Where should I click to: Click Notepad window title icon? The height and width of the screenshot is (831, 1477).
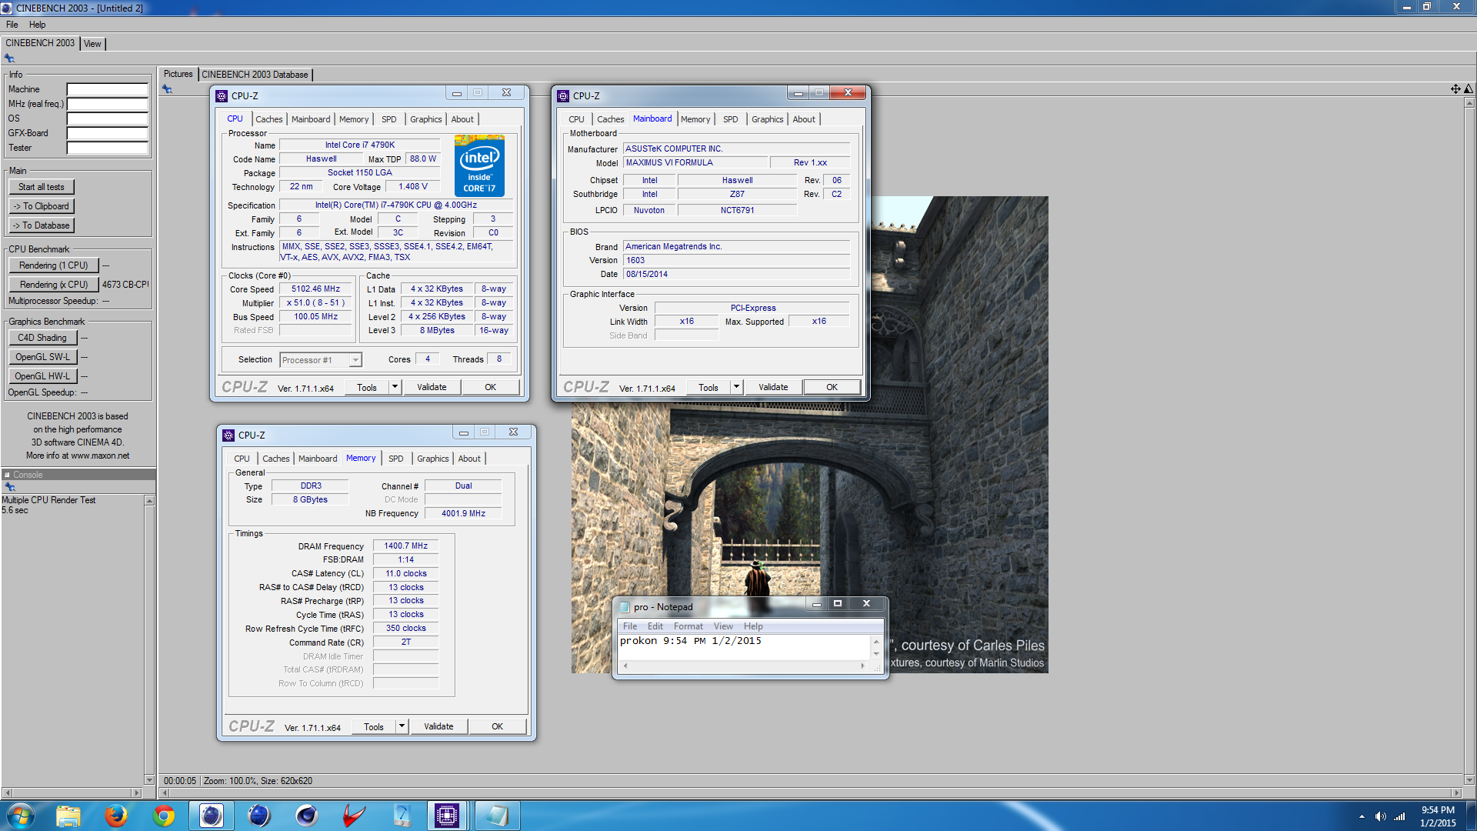[x=624, y=607]
